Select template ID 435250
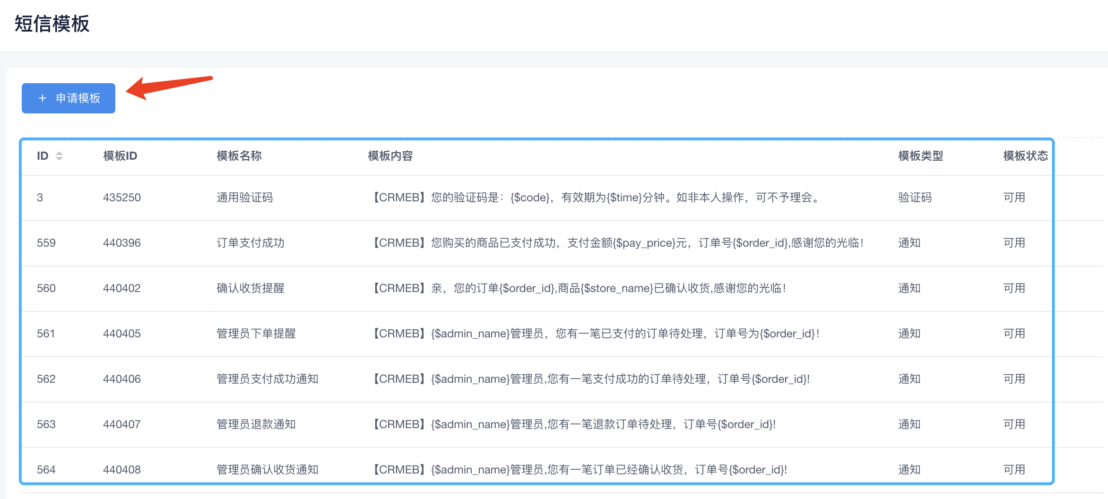Viewport: 1108px width, 499px height. 122,198
